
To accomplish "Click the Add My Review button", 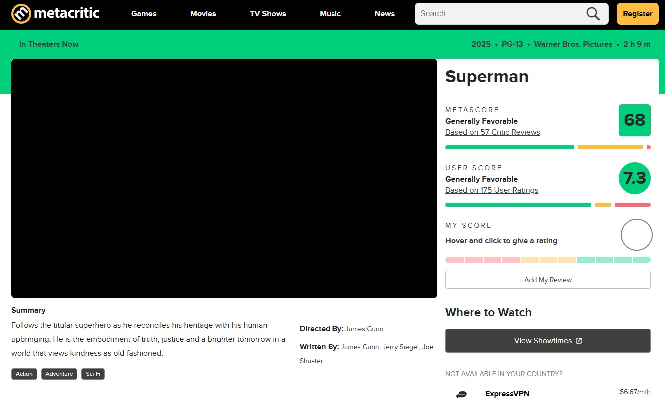I will pos(548,280).
